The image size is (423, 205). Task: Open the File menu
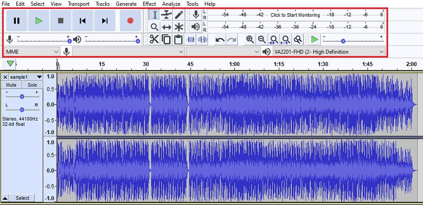tap(6, 4)
